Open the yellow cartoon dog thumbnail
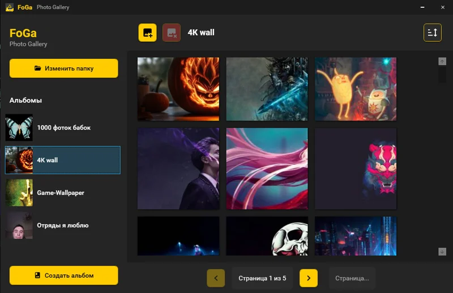Viewport: 453px width, 293px height. click(x=356, y=89)
